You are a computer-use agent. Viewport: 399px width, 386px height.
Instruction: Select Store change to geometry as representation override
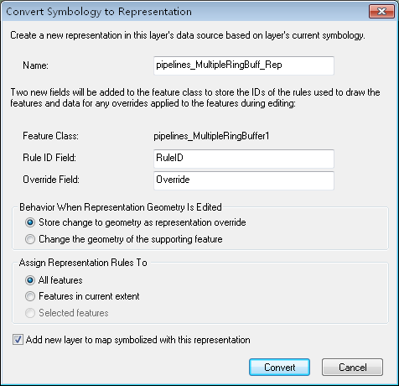point(30,222)
